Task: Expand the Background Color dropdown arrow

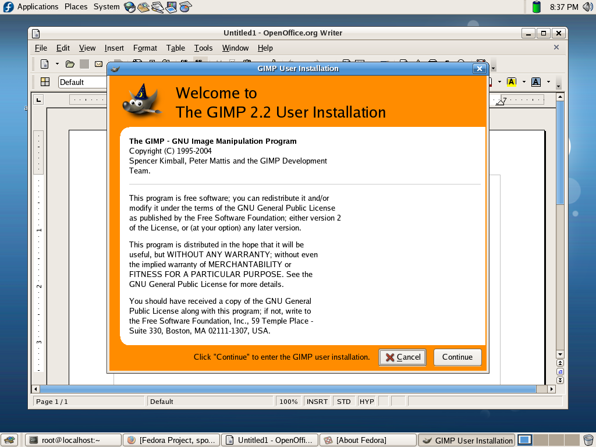Action: click(x=548, y=81)
